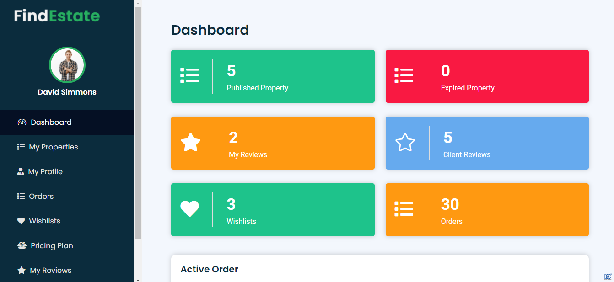Click the outlined star on Client Reviews card
This screenshot has width=614, height=282.
(405, 143)
